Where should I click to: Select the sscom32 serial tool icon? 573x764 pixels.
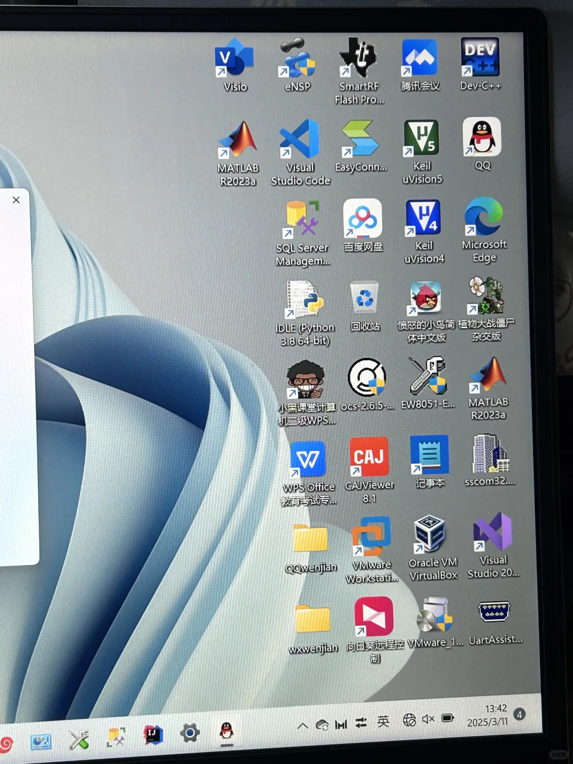click(490, 460)
